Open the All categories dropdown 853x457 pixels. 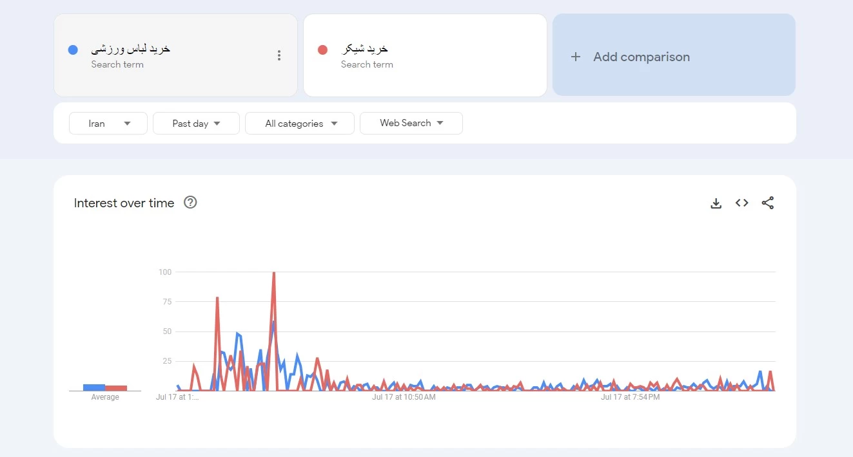pos(300,124)
